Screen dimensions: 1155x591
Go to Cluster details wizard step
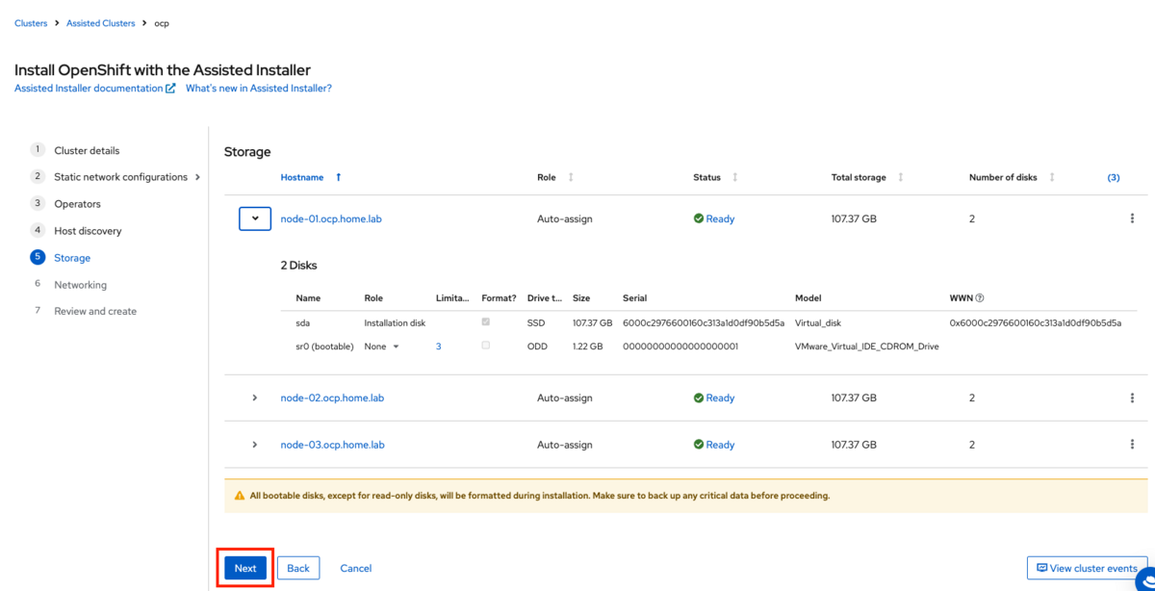pyautogui.click(x=87, y=150)
